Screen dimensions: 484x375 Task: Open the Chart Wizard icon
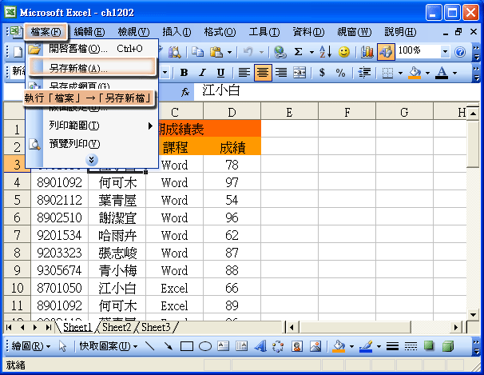pyautogui.click(x=367, y=51)
